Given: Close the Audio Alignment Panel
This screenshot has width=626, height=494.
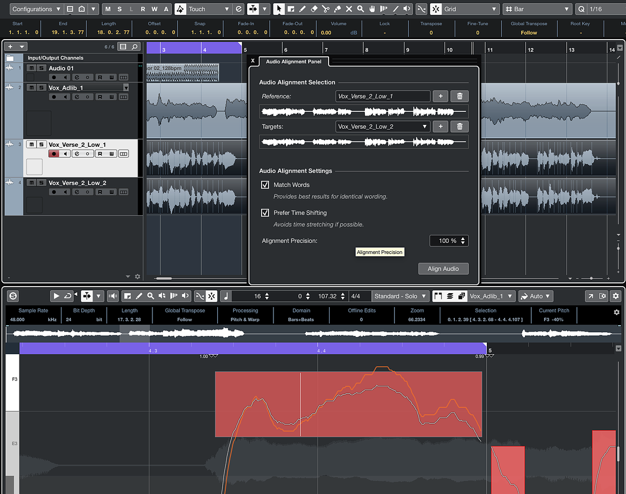Looking at the screenshot, I should [253, 61].
